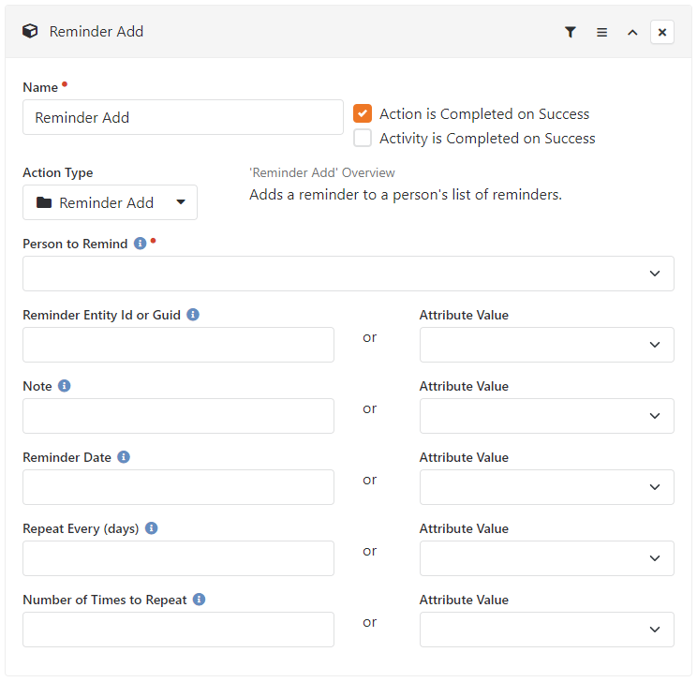
Task: Uncheck Action is Completed on Success
Action: (x=363, y=113)
